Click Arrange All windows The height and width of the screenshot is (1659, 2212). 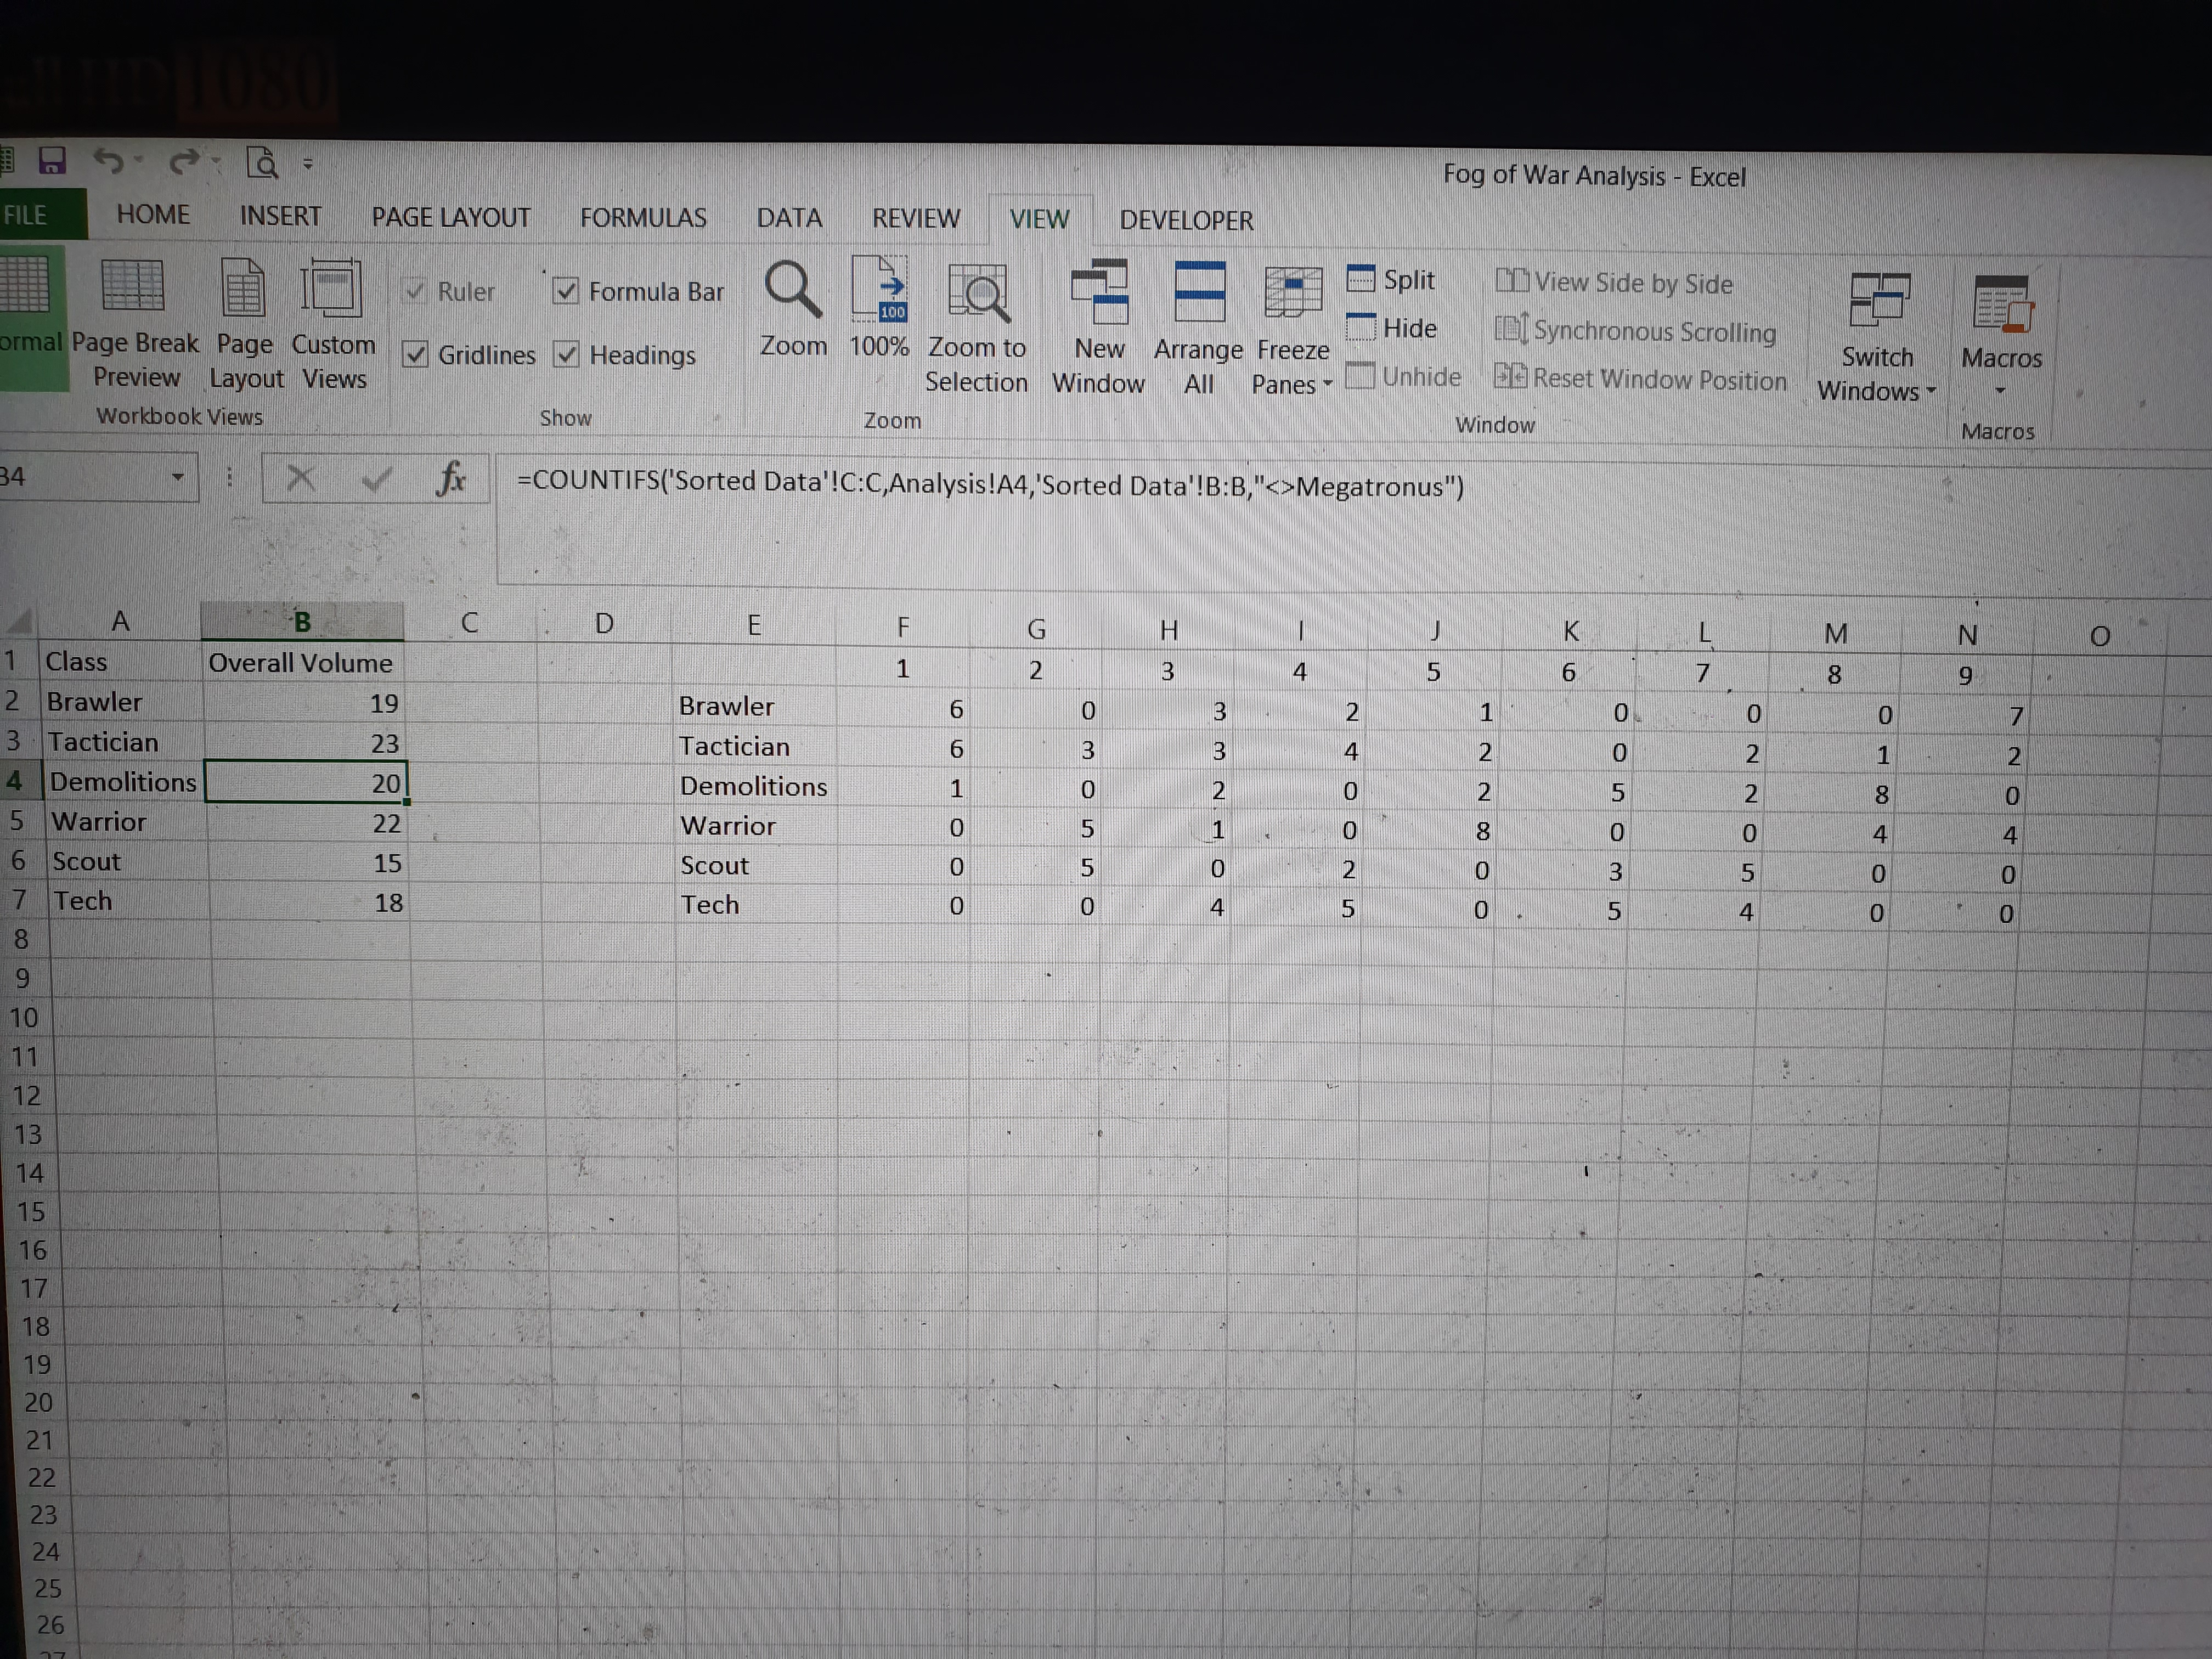coord(1199,329)
